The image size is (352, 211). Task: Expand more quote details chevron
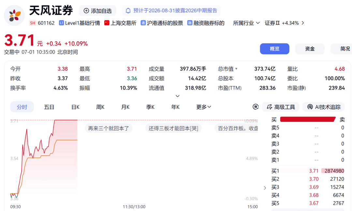coord(177,96)
